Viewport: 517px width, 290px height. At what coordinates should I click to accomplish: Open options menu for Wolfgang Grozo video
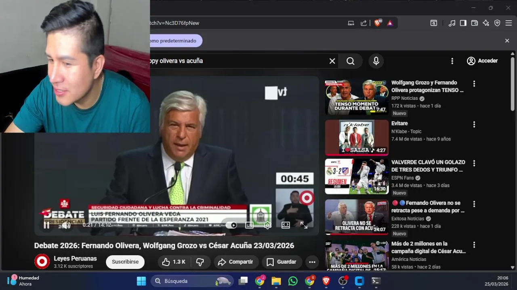coord(474,84)
